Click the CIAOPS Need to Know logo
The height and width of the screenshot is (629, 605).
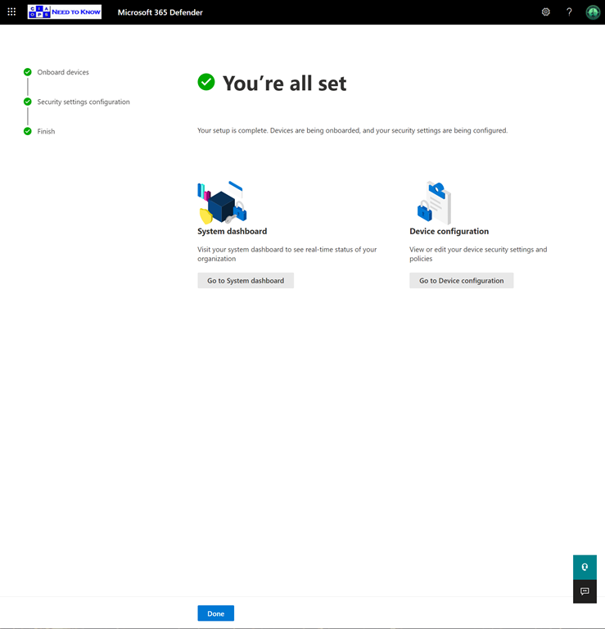[x=65, y=12]
